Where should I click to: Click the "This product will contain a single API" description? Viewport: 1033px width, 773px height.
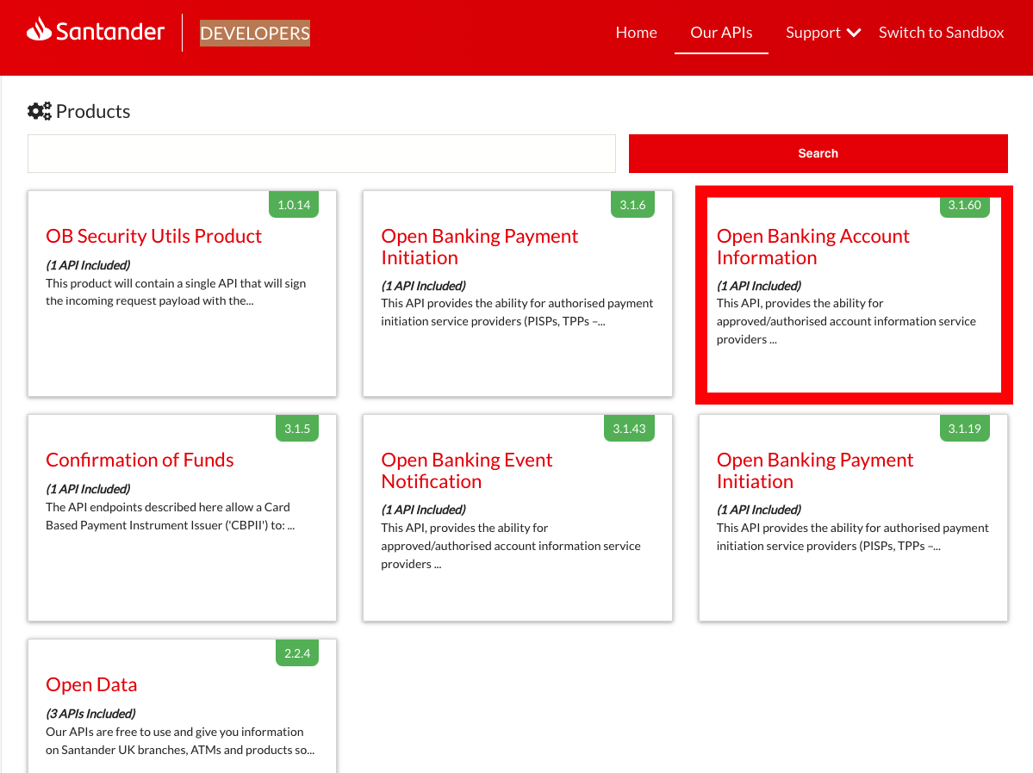(x=176, y=292)
